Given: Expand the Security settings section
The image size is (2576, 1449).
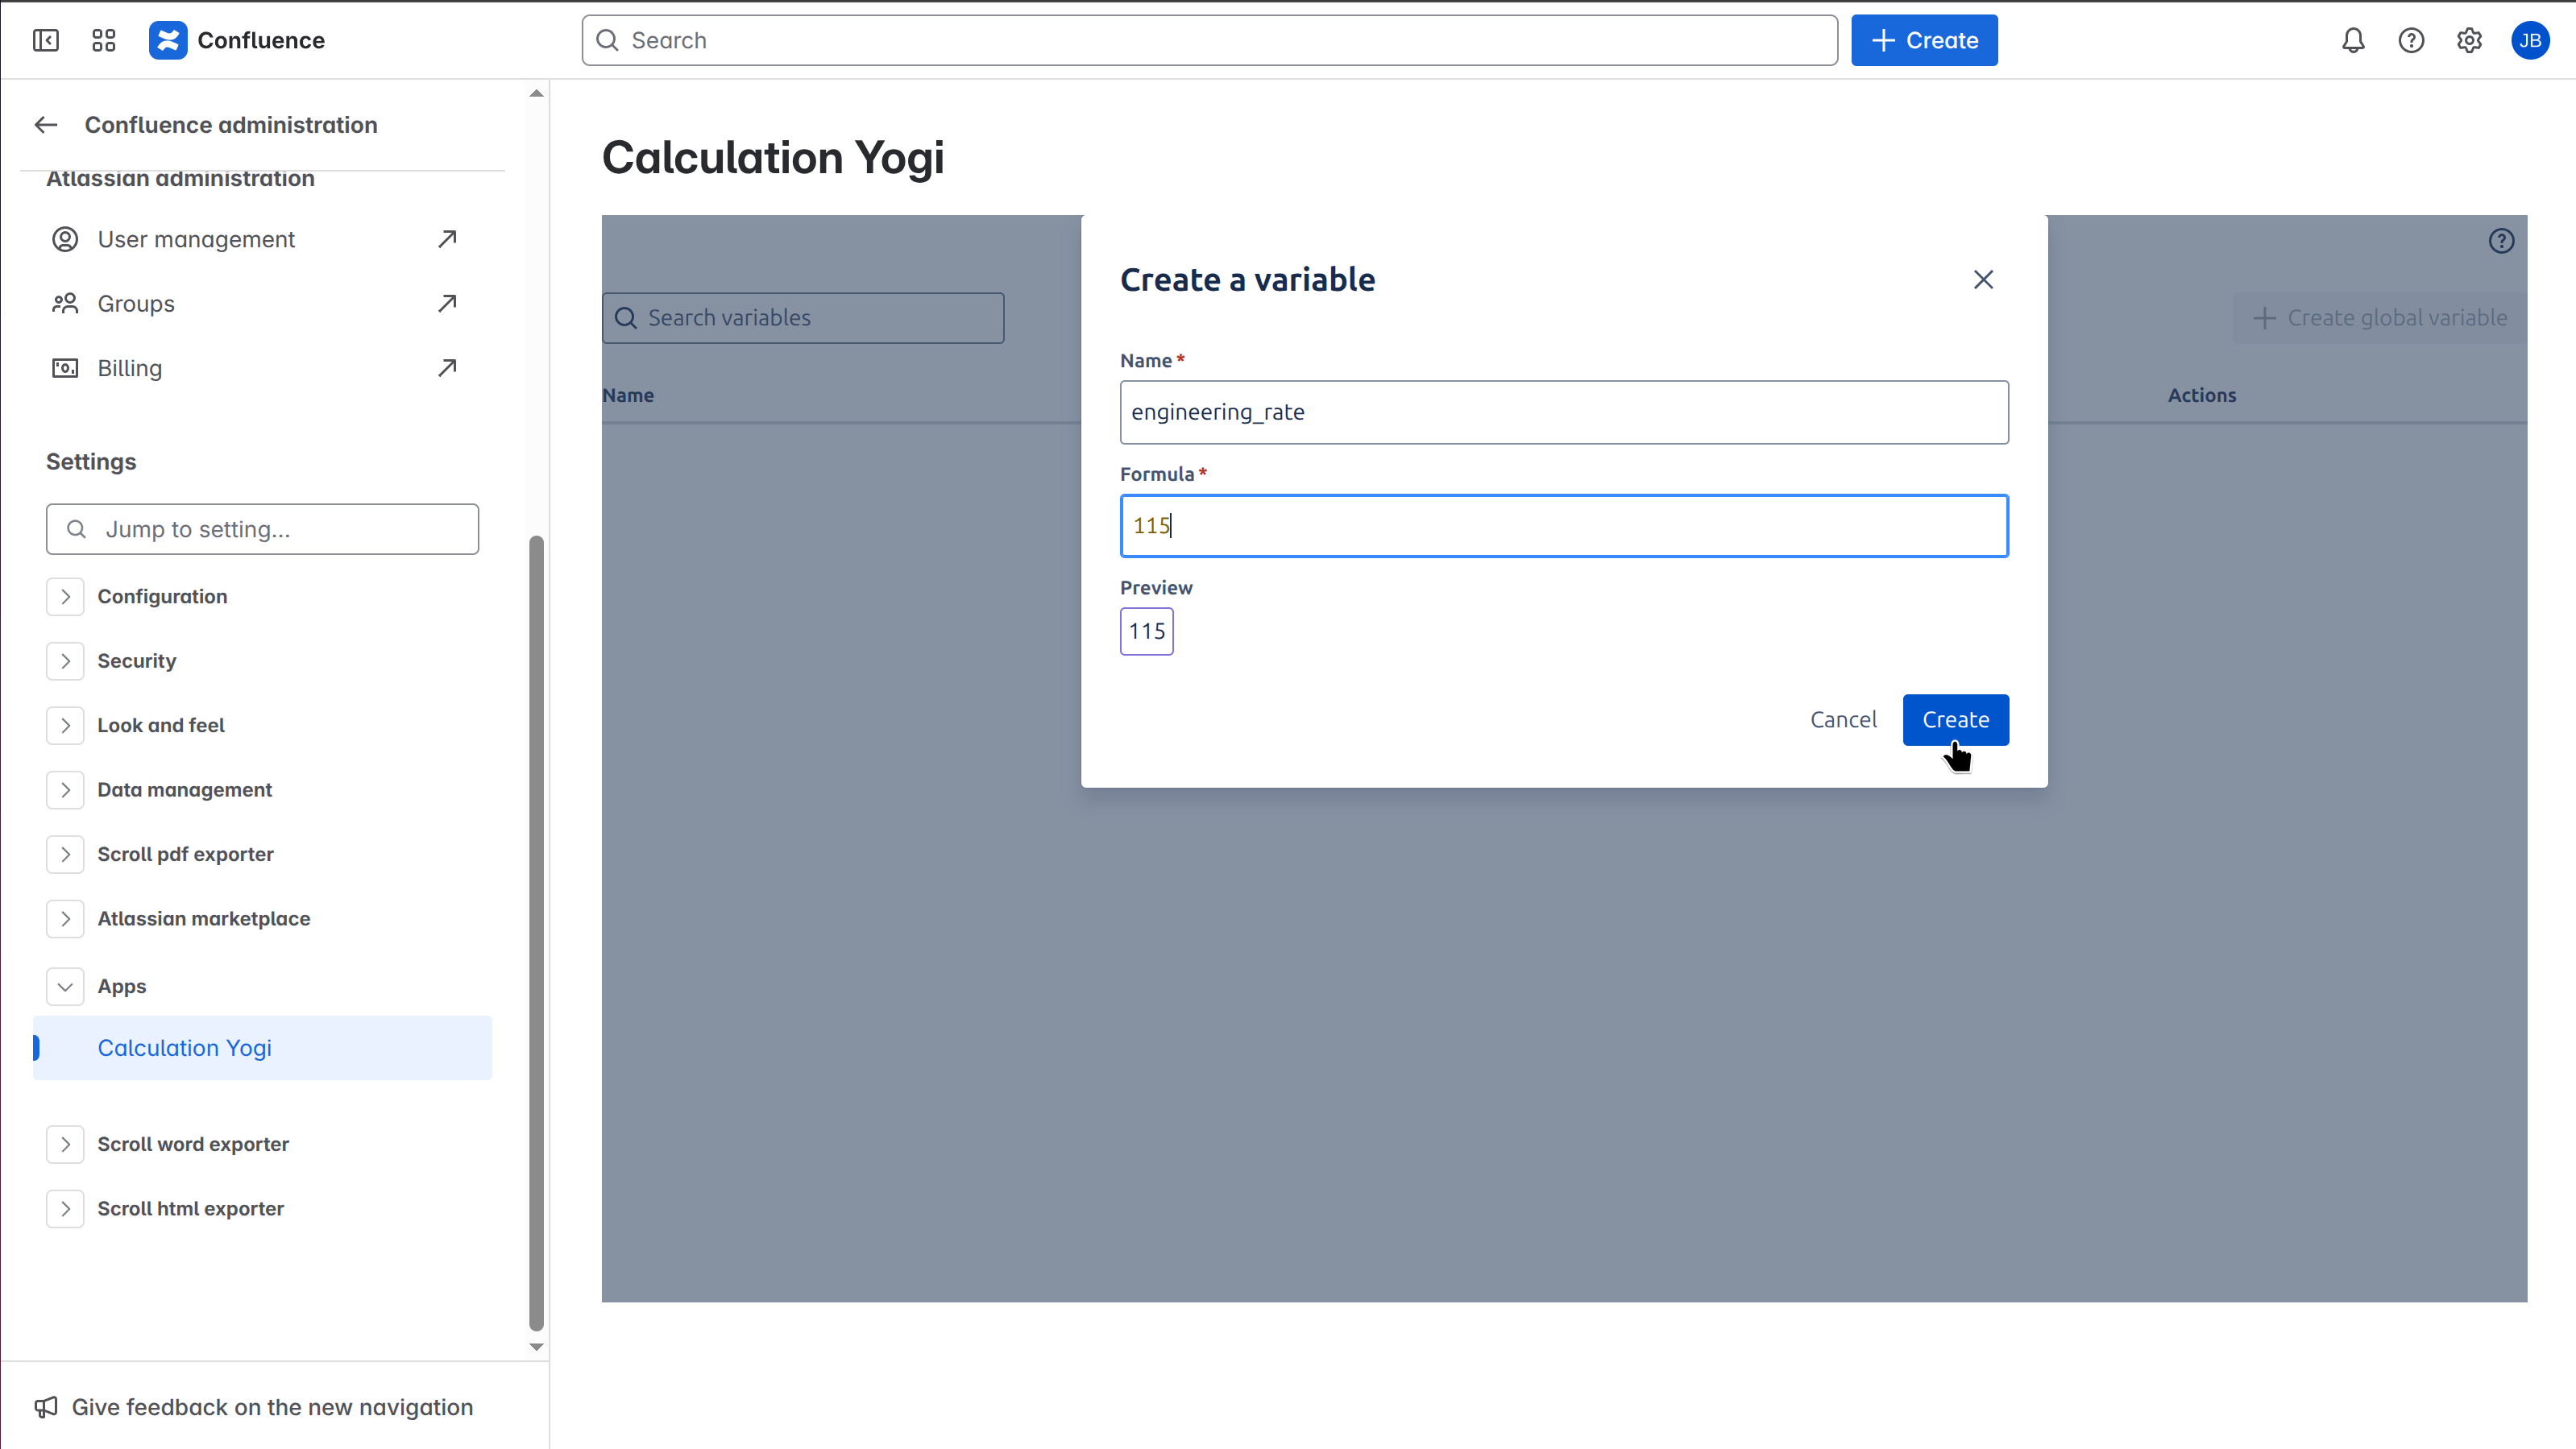Looking at the screenshot, I should coord(66,660).
